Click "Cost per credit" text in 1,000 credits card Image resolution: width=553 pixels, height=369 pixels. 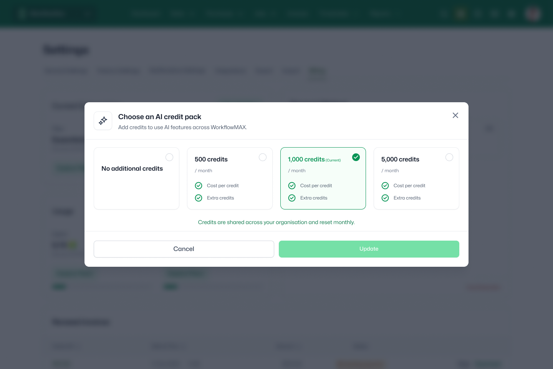tap(316, 186)
